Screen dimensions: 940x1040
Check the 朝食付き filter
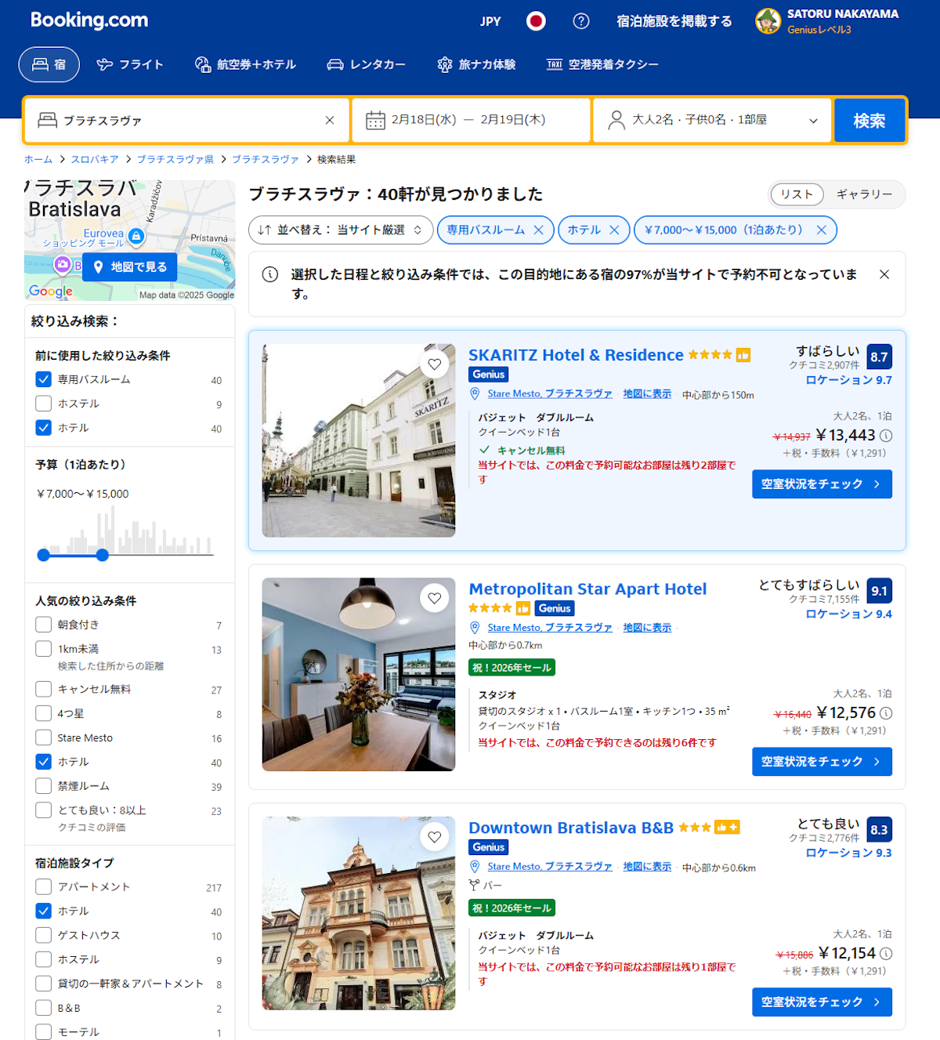44,625
